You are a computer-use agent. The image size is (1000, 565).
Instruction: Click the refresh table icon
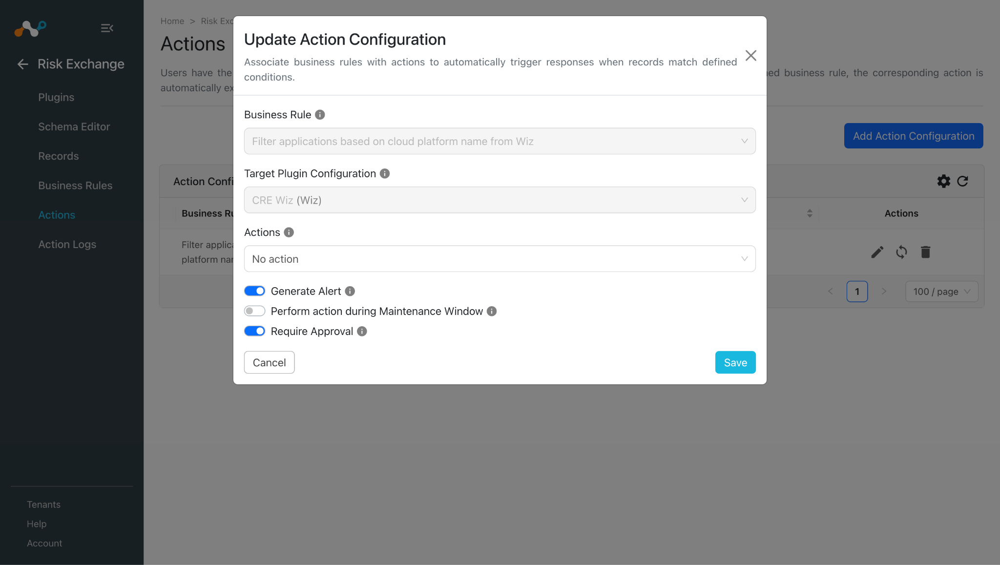pos(962,181)
